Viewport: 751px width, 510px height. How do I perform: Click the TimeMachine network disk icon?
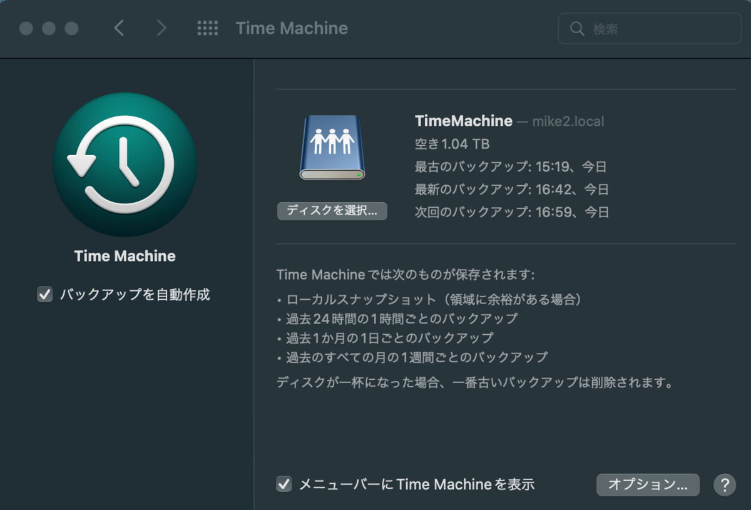pos(332,148)
